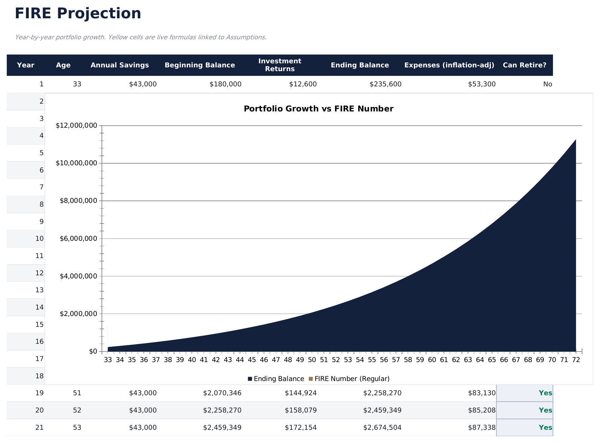Select the dark navy Ending Balance legend swatch
The height and width of the screenshot is (443, 600).
point(250,379)
